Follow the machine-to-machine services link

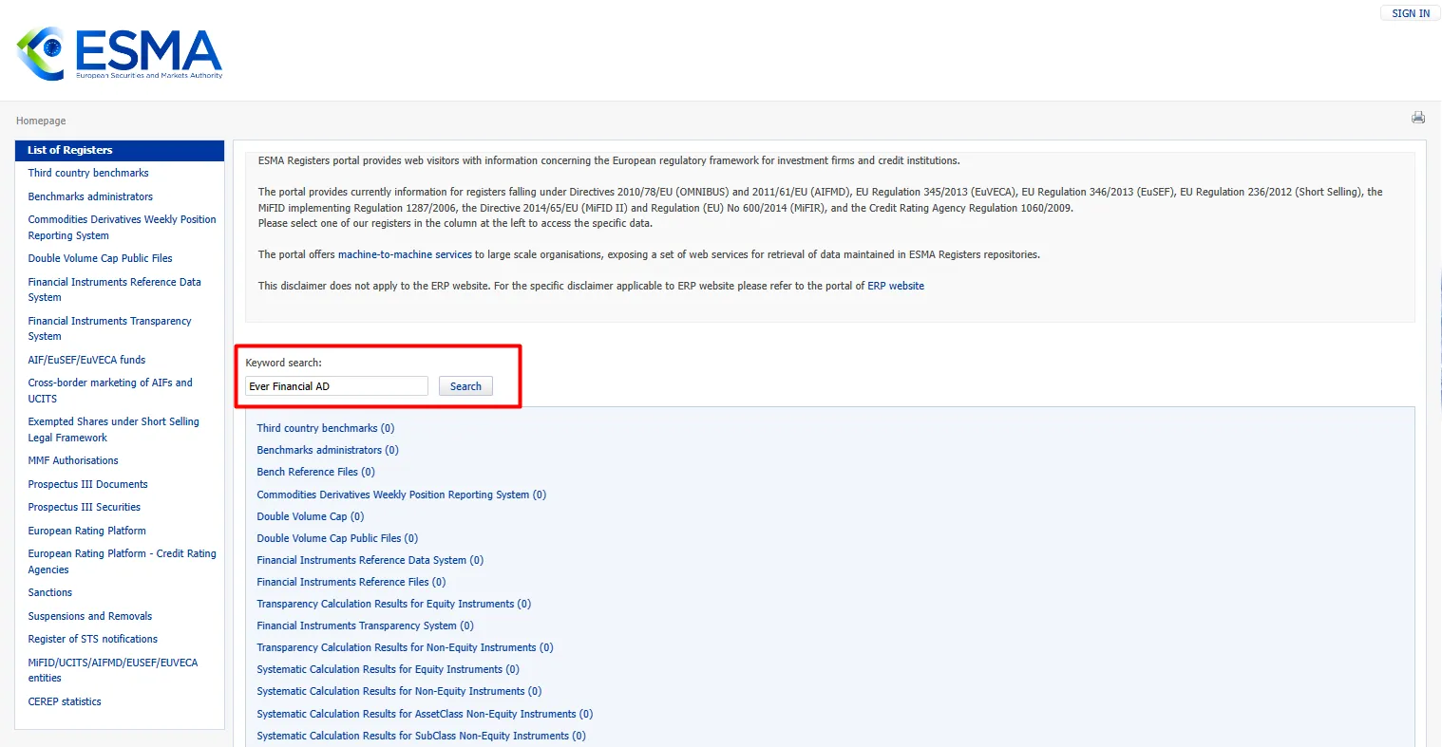[x=405, y=254]
